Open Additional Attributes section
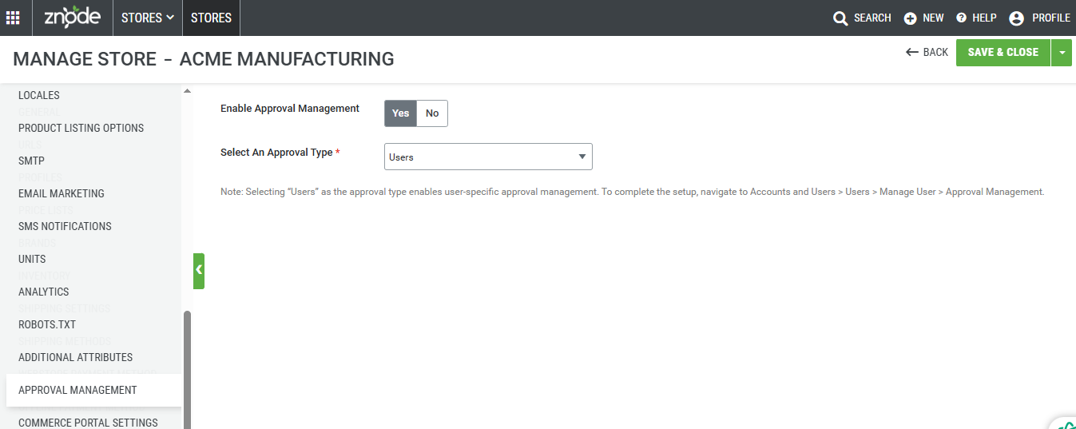 click(x=76, y=357)
